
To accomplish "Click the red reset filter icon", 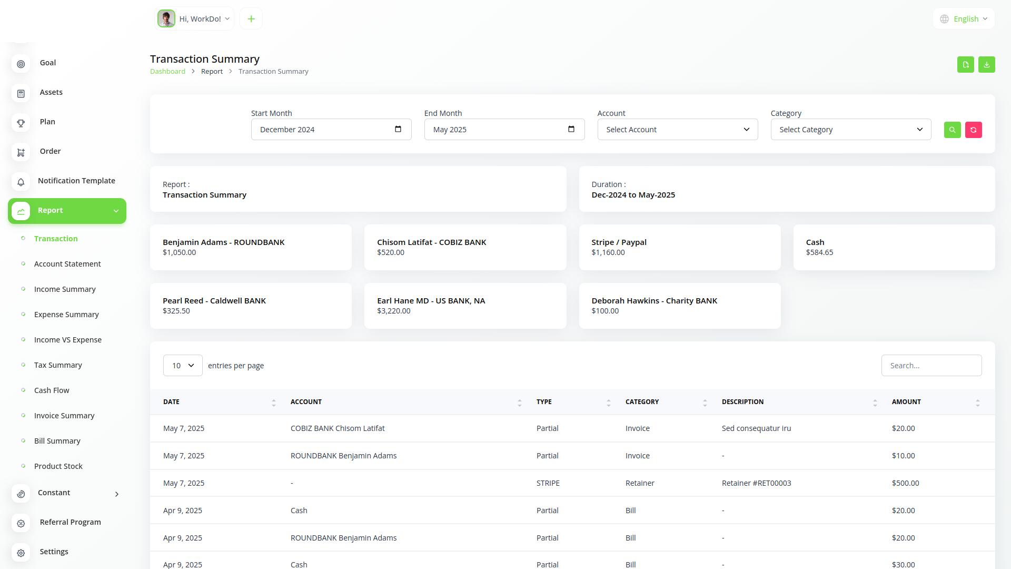I will [x=973, y=130].
